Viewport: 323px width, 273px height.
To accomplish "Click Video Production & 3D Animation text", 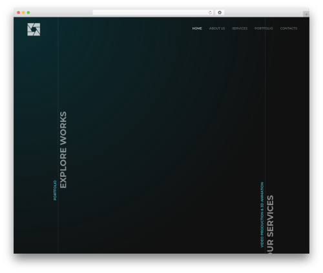I will click(x=262, y=215).
